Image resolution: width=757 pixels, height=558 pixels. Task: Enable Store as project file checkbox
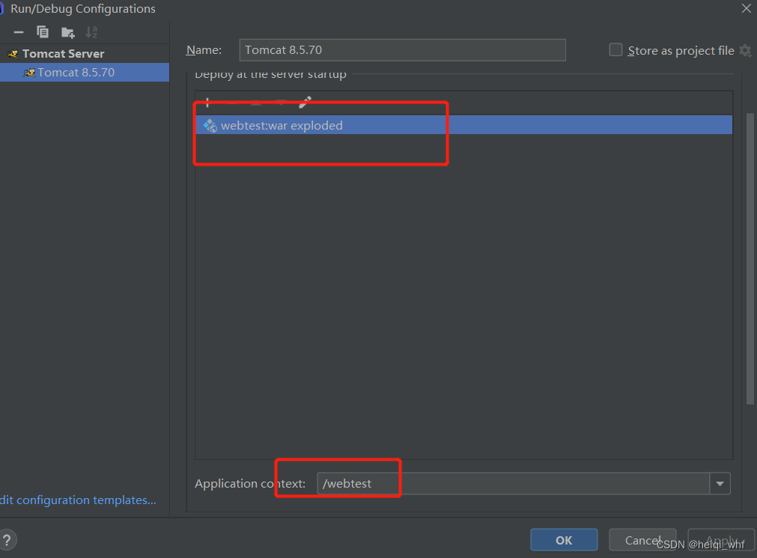tap(615, 49)
